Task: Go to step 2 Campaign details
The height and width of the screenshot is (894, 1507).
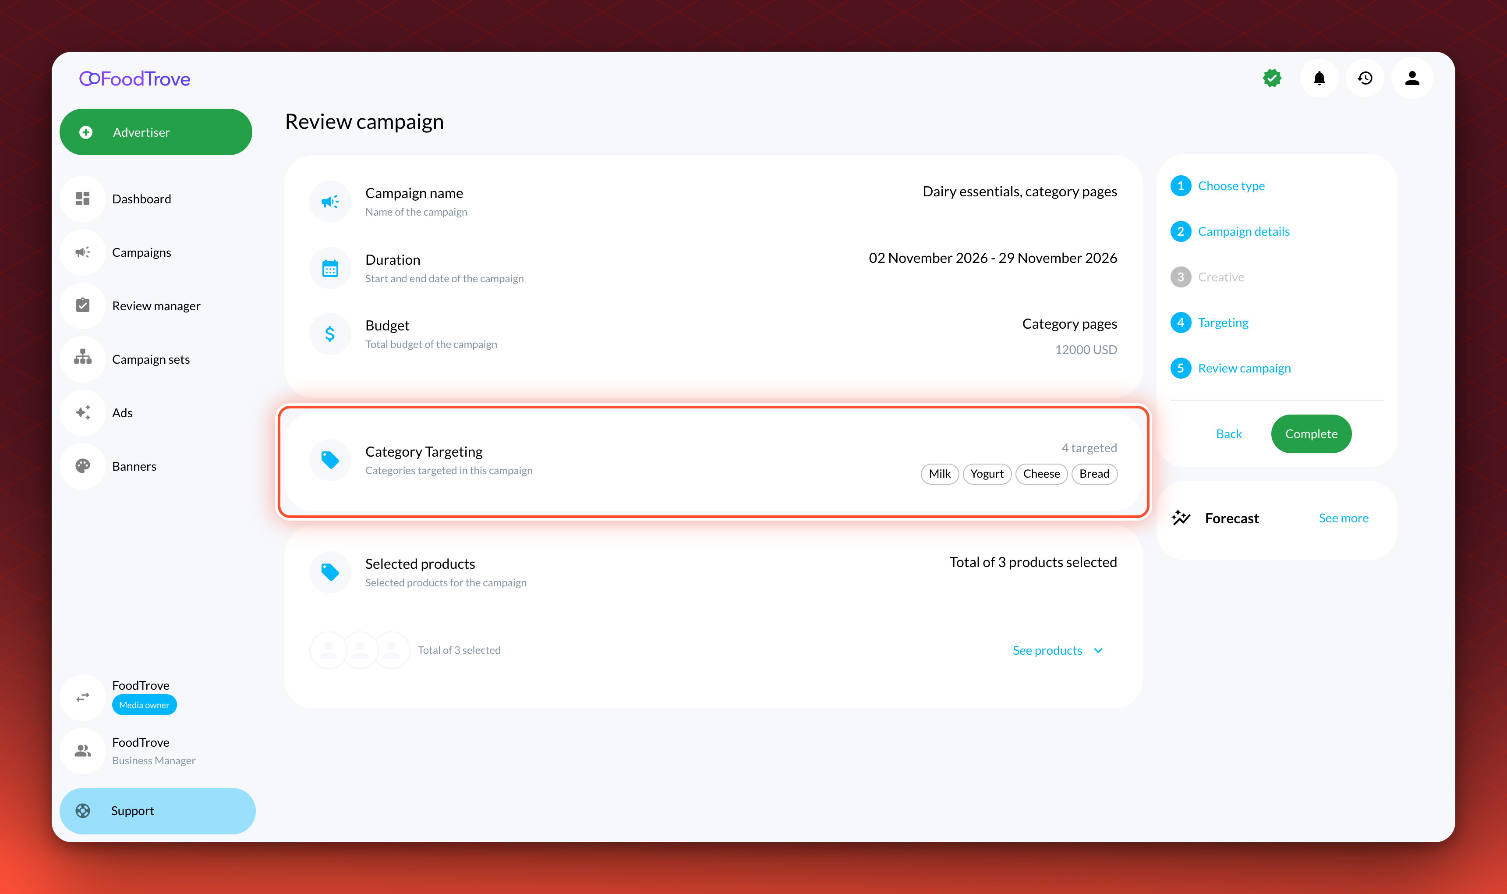Action: pos(1230,232)
